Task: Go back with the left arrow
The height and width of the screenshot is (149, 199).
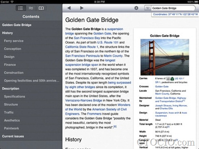Action: tap(69, 8)
